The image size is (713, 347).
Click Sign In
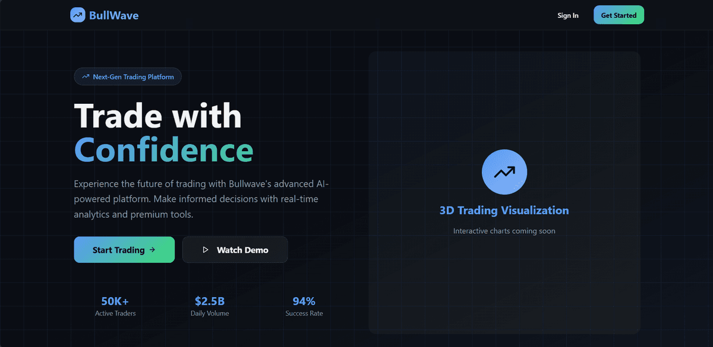tap(567, 15)
